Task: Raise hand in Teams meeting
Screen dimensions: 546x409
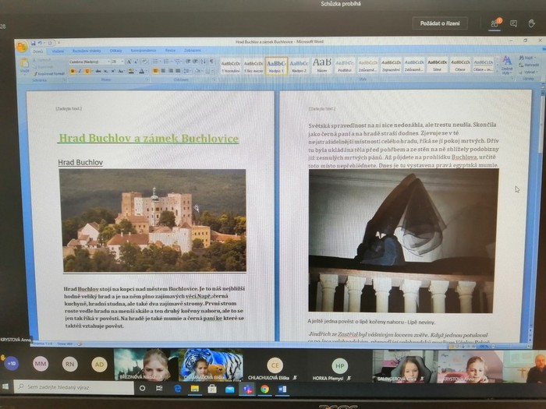Action: [531, 23]
